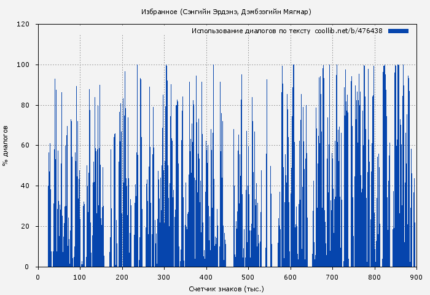Image resolution: width=430 pixels, height=295 pixels.
Task: Click the chart title "Избранное"
Action: click(160, 12)
